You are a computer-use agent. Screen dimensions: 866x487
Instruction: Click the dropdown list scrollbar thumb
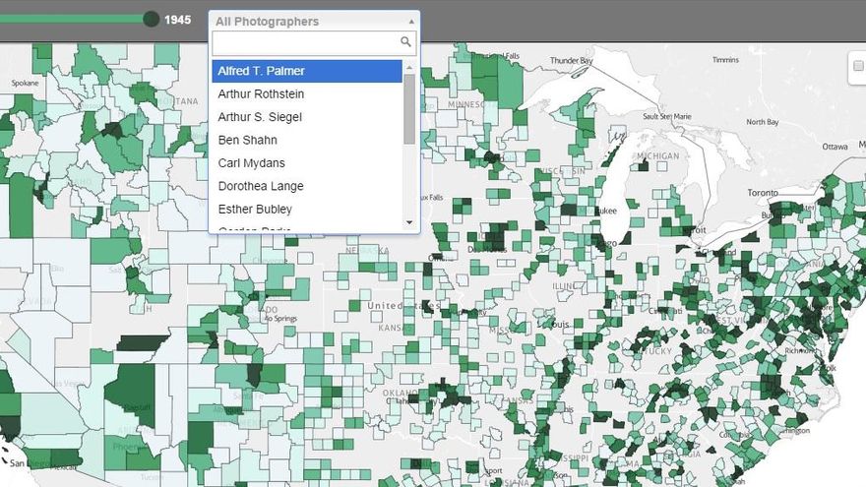(x=409, y=108)
